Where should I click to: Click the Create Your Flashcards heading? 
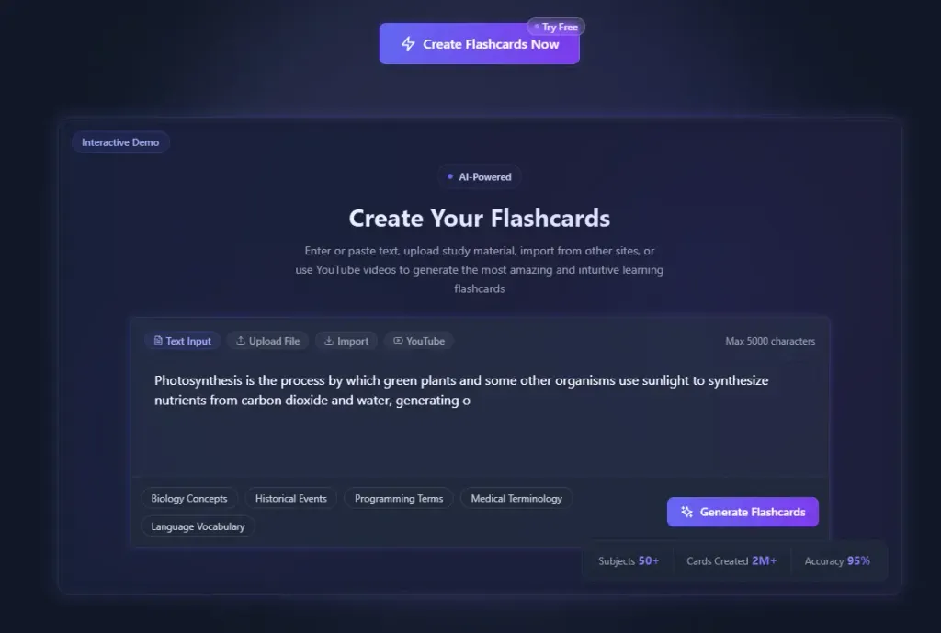[x=479, y=218]
